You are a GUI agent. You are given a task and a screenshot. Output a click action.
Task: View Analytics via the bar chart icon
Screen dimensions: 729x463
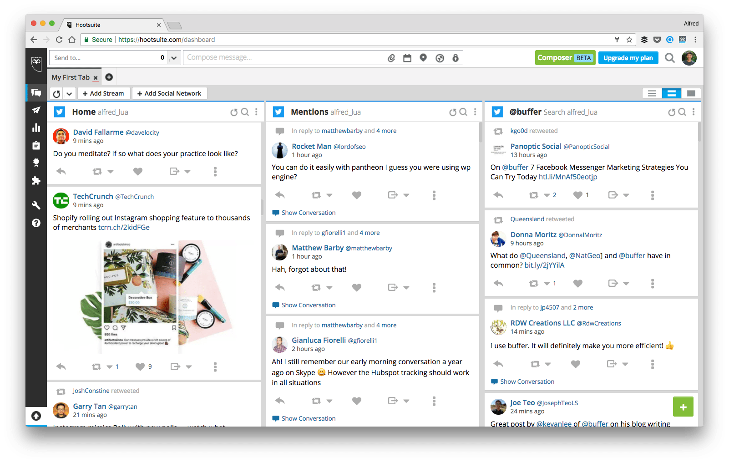(36, 128)
